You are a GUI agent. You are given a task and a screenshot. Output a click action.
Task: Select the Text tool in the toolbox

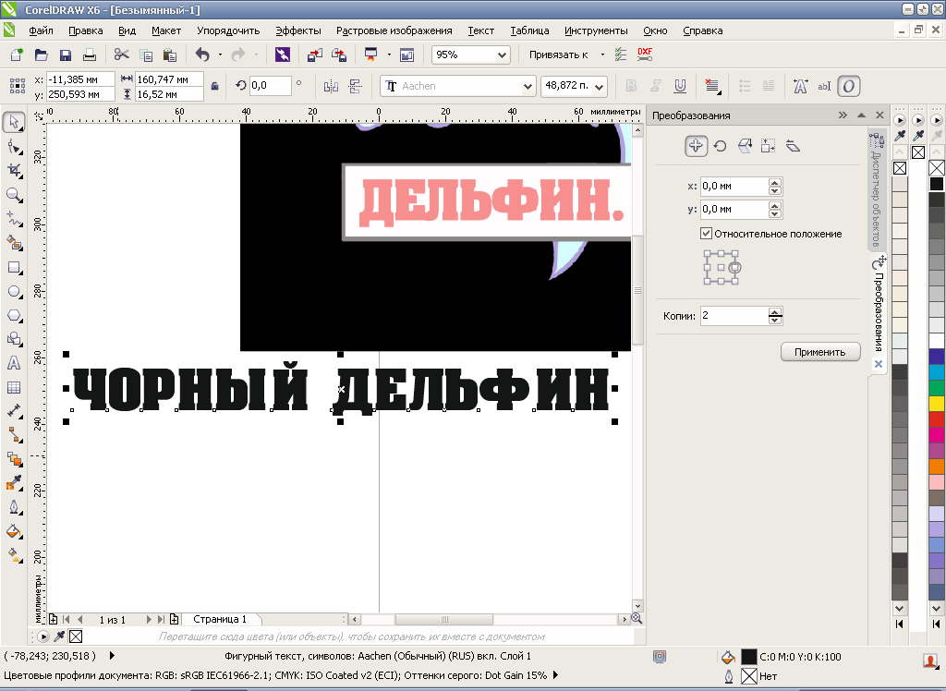coord(14,363)
